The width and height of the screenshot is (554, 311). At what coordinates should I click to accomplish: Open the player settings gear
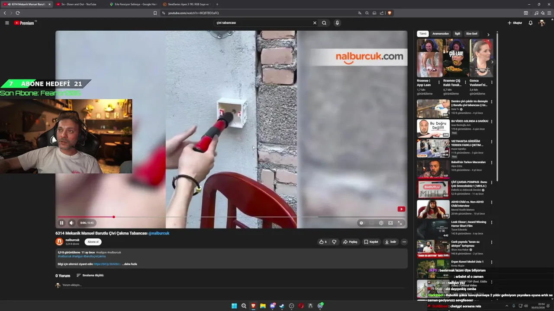tap(381, 223)
